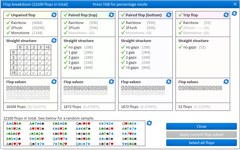Viewport: 240px width, 150px height.
Task: Uncheck Monotone under Unpaired flop
Action: click(8, 33)
